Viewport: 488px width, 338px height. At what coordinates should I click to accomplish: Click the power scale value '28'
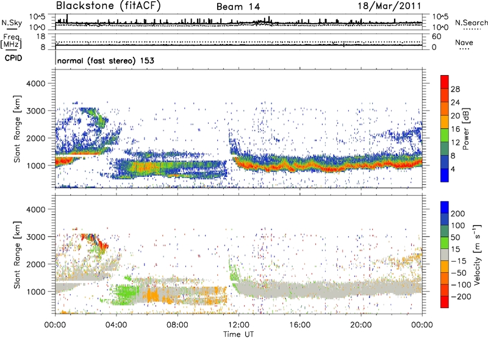click(x=455, y=89)
